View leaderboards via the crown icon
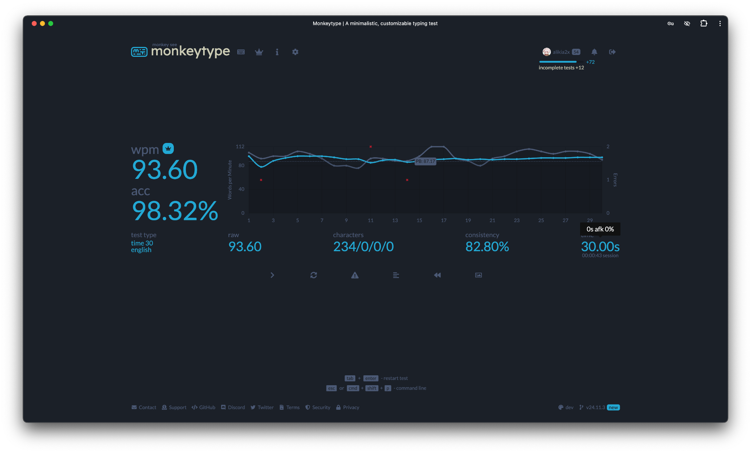 click(259, 52)
